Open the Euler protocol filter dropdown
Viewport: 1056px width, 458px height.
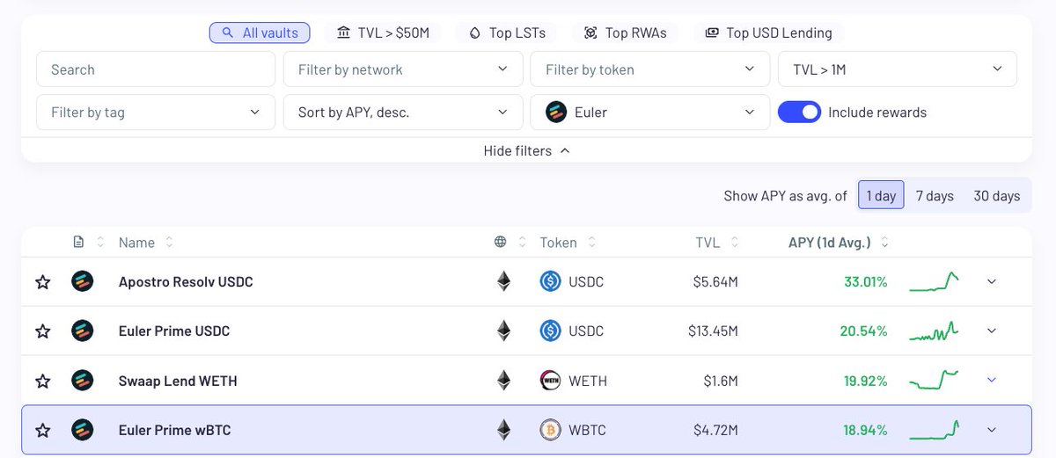(650, 112)
